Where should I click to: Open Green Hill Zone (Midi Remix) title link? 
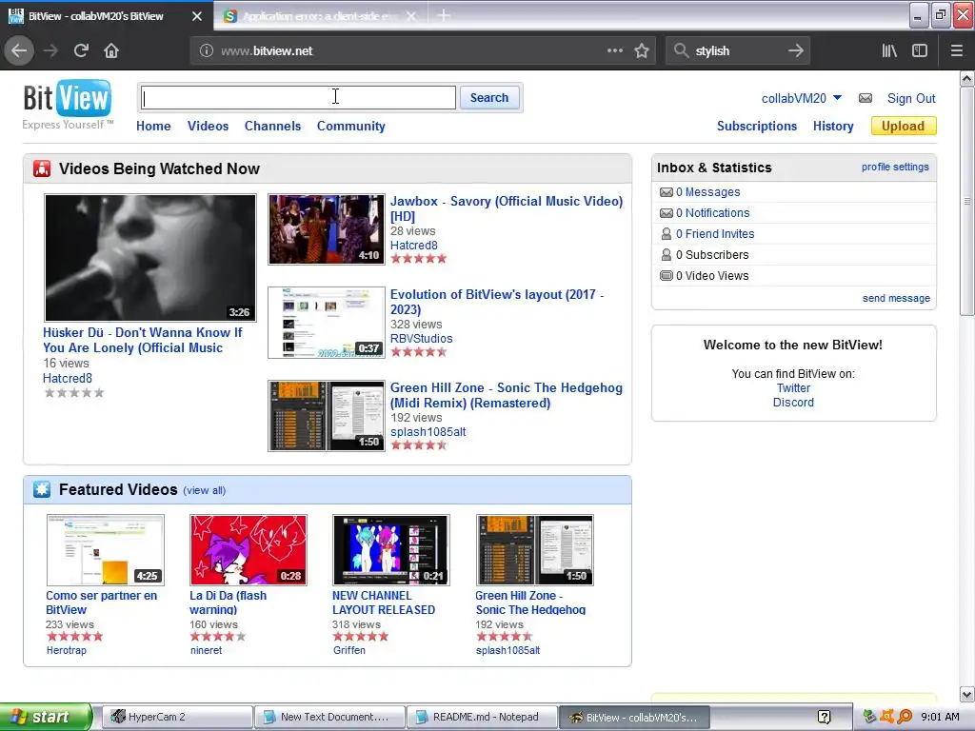[507, 395]
